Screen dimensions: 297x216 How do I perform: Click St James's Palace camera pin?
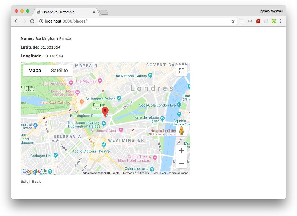coord(119,98)
